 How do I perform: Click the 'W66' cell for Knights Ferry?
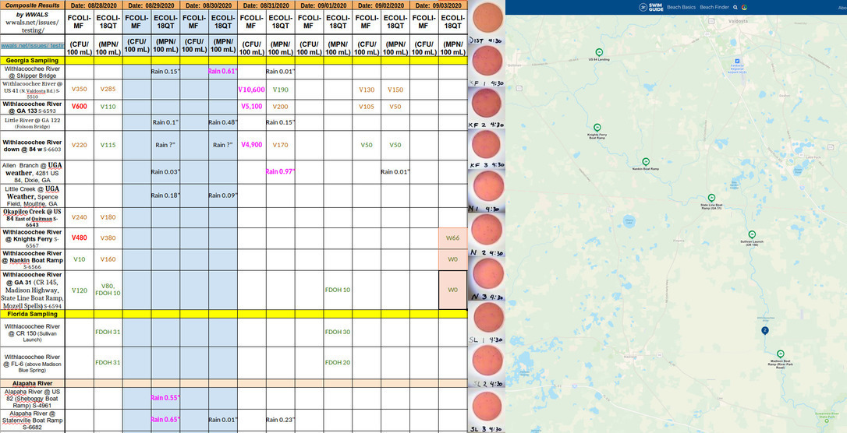click(x=452, y=238)
